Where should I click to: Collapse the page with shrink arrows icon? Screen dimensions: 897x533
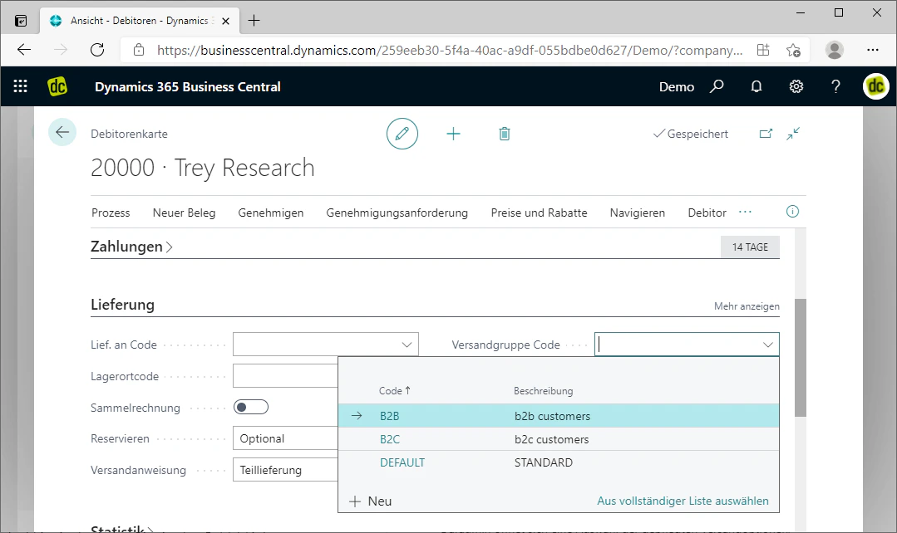tap(793, 134)
